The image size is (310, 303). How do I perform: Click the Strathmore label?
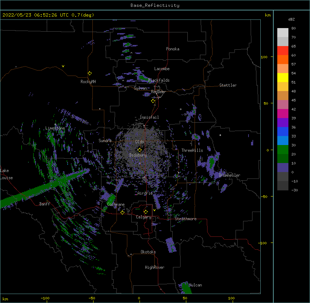coord(186,219)
